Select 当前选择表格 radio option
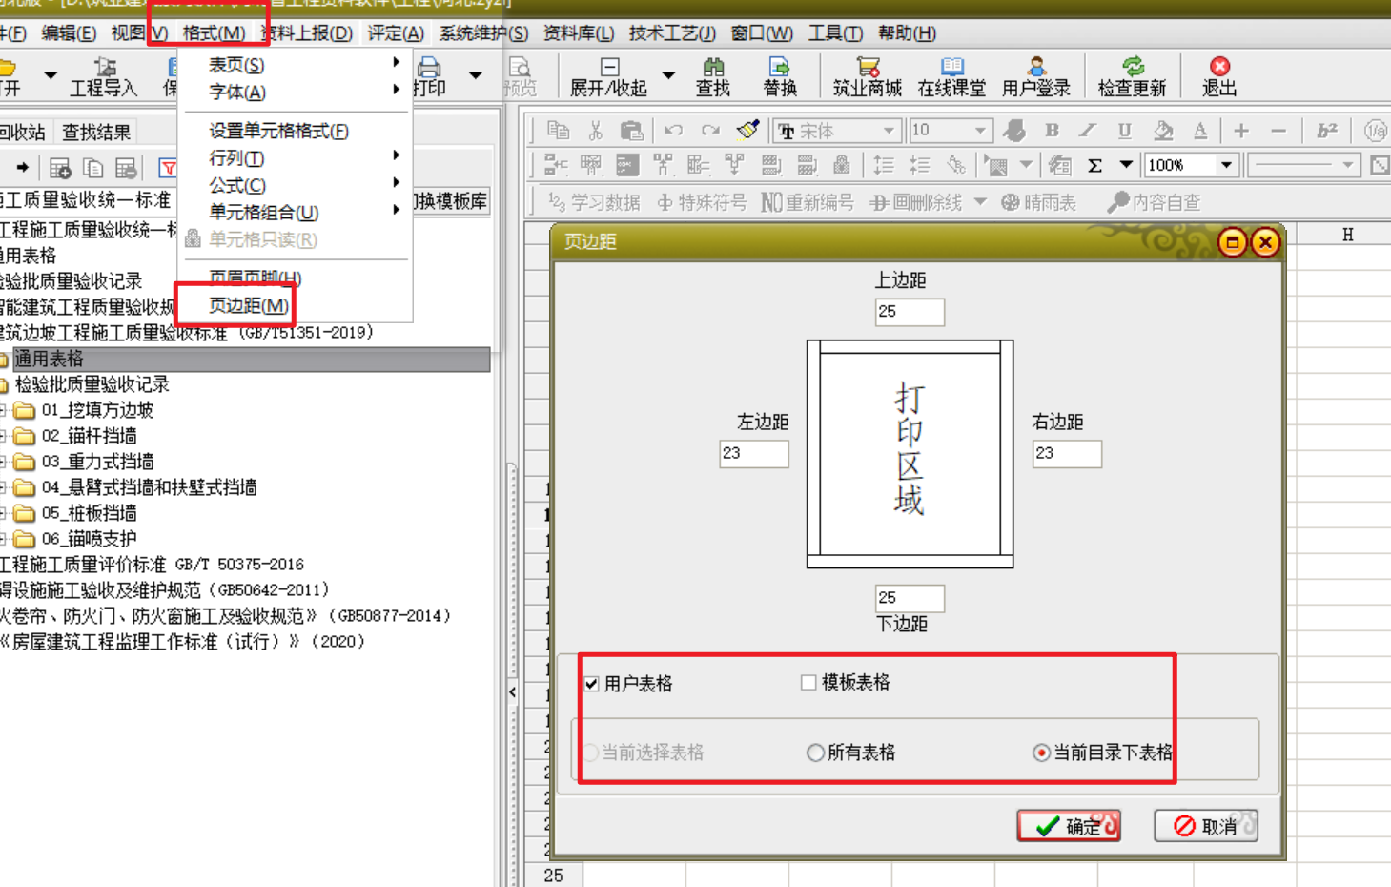This screenshot has width=1391, height=887. click(x=592, y=753)
